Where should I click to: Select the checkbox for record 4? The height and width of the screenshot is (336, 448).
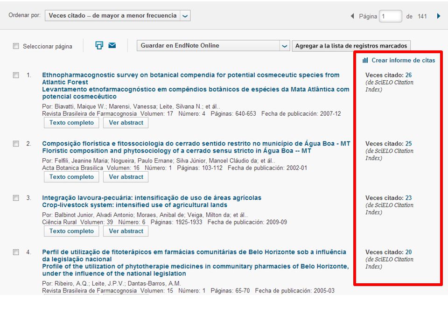coord(16,252)
